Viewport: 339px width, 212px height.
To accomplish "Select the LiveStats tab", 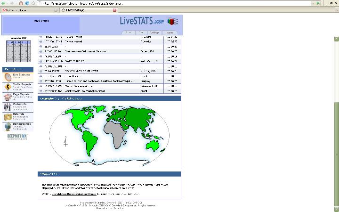I will tap(89, 10).
